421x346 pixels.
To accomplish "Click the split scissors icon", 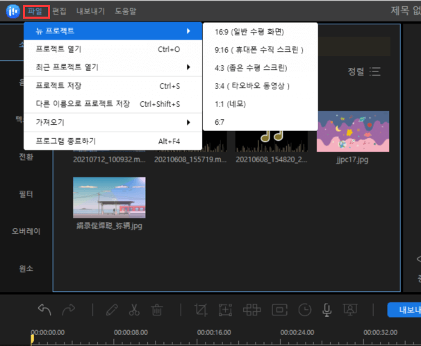I will (134, 310).
